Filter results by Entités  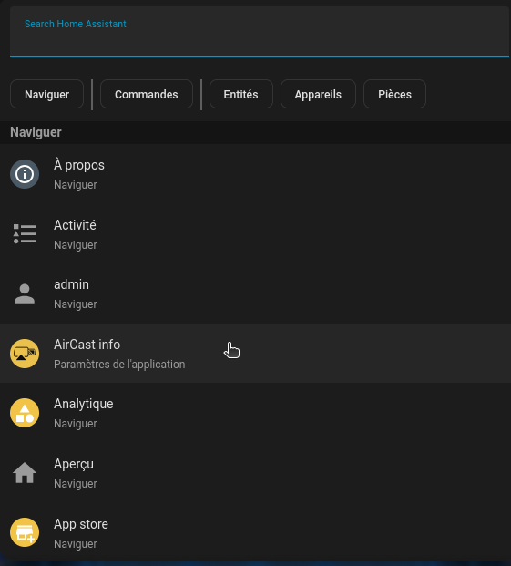pos(240,94)
